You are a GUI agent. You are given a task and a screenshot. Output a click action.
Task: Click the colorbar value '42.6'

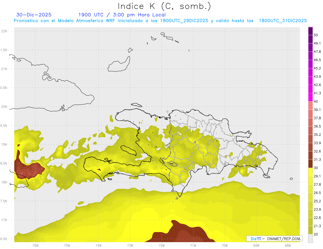click(317, 85)
